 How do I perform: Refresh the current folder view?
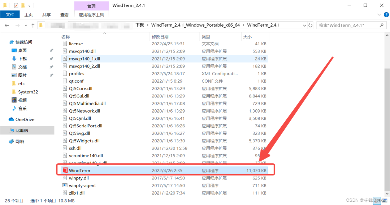point(311,25)
